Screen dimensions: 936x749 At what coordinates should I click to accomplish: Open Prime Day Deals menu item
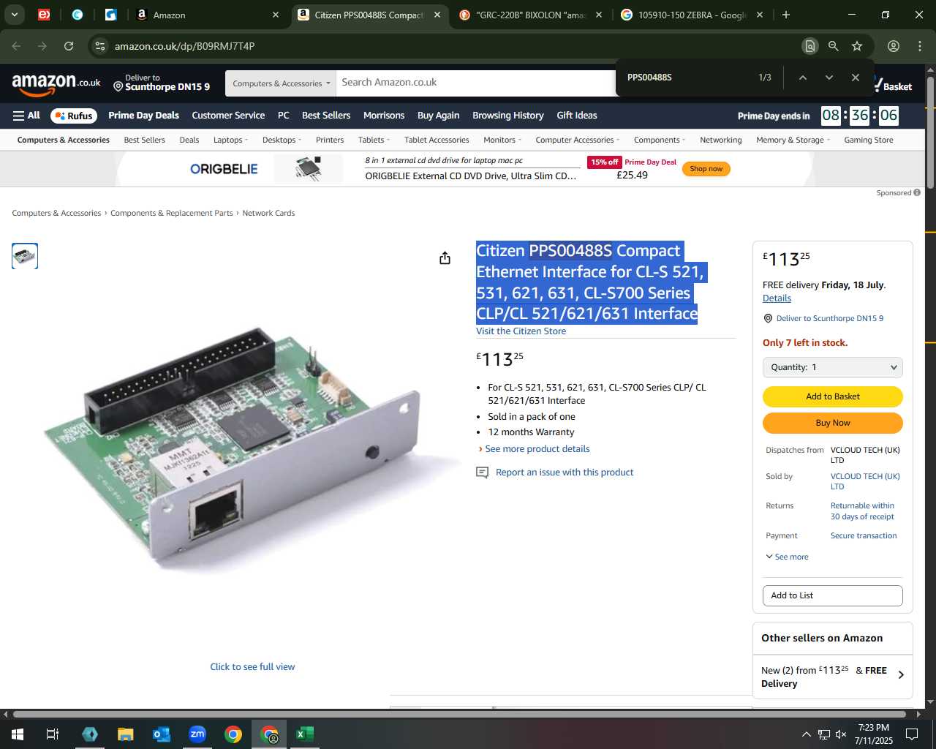[143, 116]
